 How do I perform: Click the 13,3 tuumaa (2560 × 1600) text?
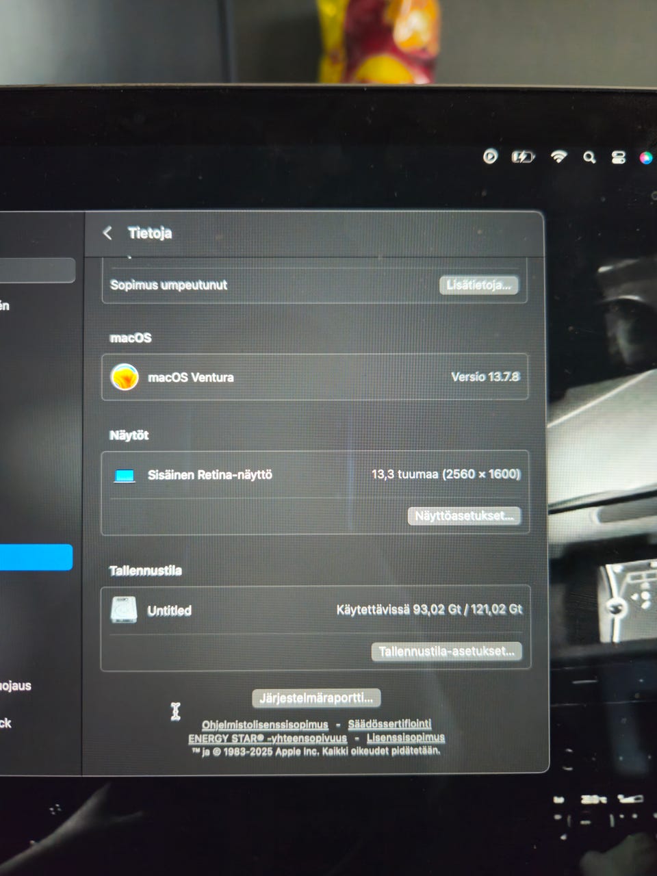446,474
